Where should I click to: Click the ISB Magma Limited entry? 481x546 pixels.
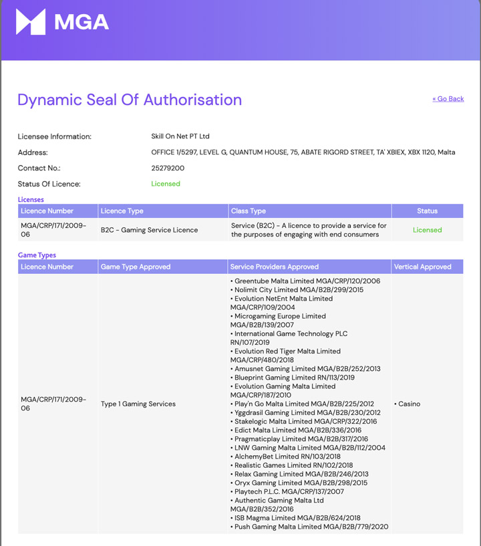pos(295,518)
